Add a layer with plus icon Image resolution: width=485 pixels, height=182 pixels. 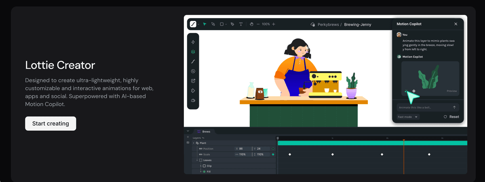point(188,137)
